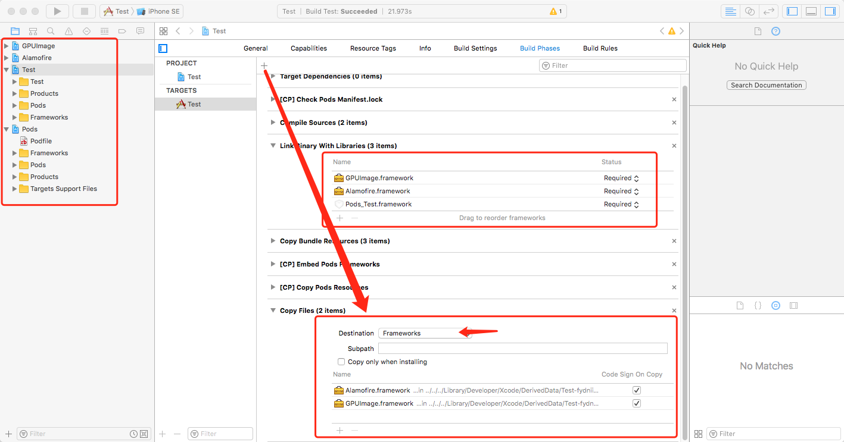
Task: Select the Podfile in the navigator
Action: tap(41, 141)
